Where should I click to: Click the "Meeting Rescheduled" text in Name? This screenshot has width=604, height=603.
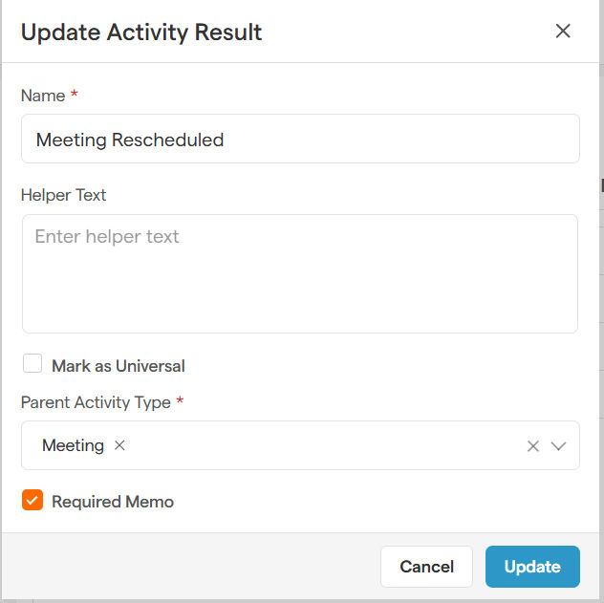[130, 140]
